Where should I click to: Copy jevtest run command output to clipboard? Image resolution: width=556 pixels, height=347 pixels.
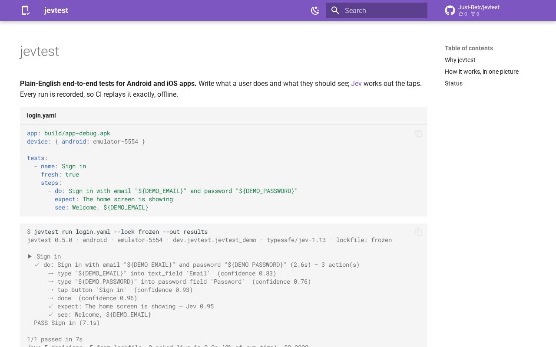(x=418, y=232)
